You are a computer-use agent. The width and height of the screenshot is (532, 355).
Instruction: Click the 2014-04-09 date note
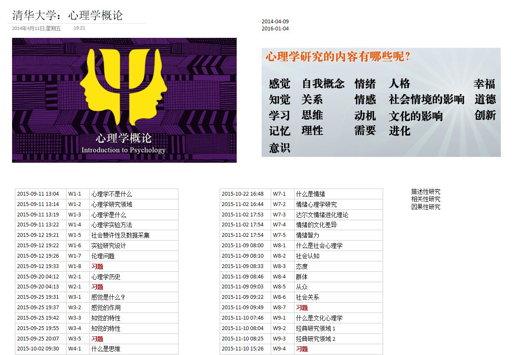(x=275, y=22)
